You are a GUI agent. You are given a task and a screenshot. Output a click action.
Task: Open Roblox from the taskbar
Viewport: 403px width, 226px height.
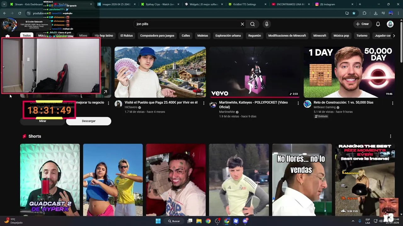[x=236, y=221]
